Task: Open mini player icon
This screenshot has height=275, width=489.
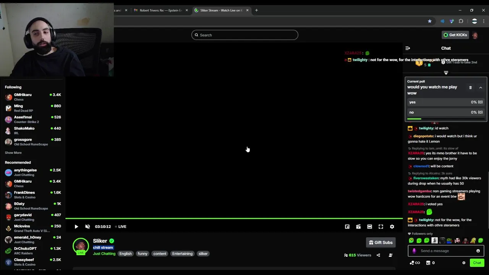Action: [x=347, y=226]
